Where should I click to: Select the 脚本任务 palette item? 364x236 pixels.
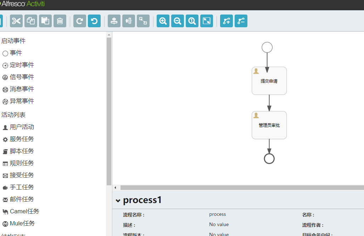[x=18, y=151]
